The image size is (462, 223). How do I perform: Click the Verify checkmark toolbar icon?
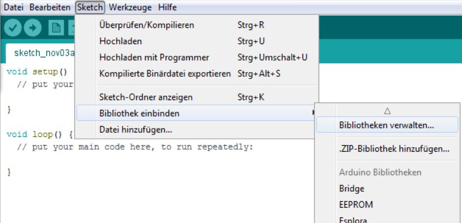coord(13,28)
